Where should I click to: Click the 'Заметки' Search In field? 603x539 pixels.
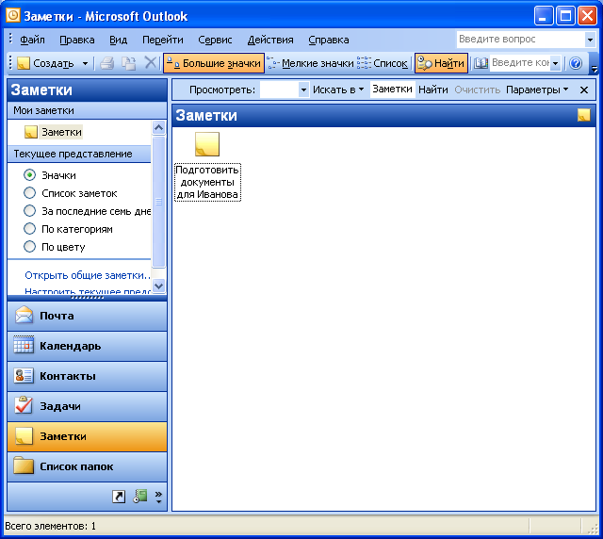click(392, 90)
